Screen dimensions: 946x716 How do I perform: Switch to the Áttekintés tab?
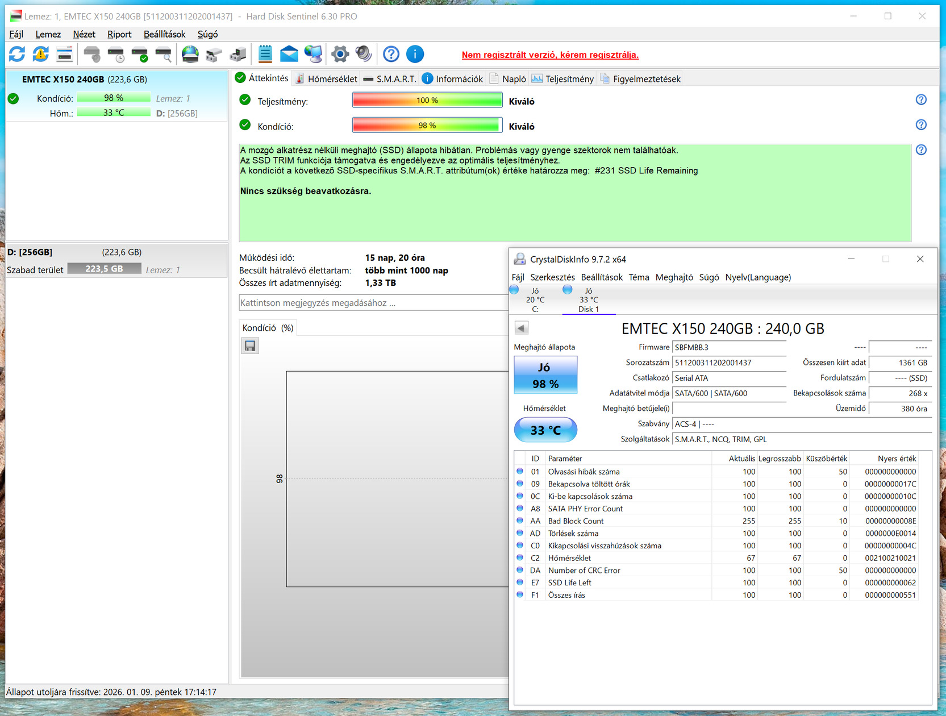262,78
